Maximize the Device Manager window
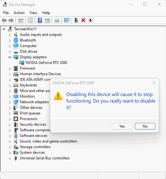Screen dimensions: 166x179 [x=145, y=4]
